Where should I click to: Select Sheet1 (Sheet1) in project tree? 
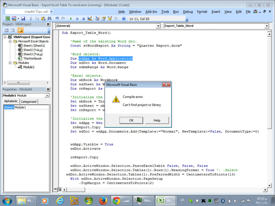click(x=34, y=46)
